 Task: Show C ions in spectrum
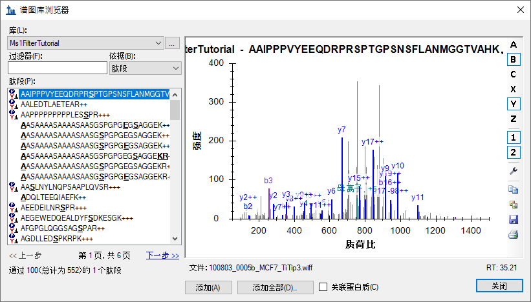[514, 74]
